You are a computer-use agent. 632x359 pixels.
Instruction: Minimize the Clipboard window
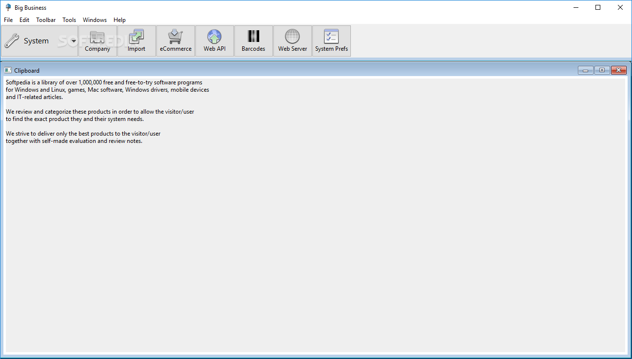tap(585, 70)
